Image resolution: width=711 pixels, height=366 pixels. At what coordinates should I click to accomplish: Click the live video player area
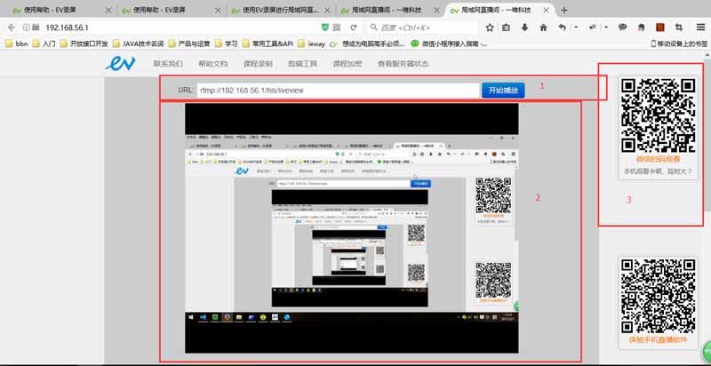click(351, 227)
